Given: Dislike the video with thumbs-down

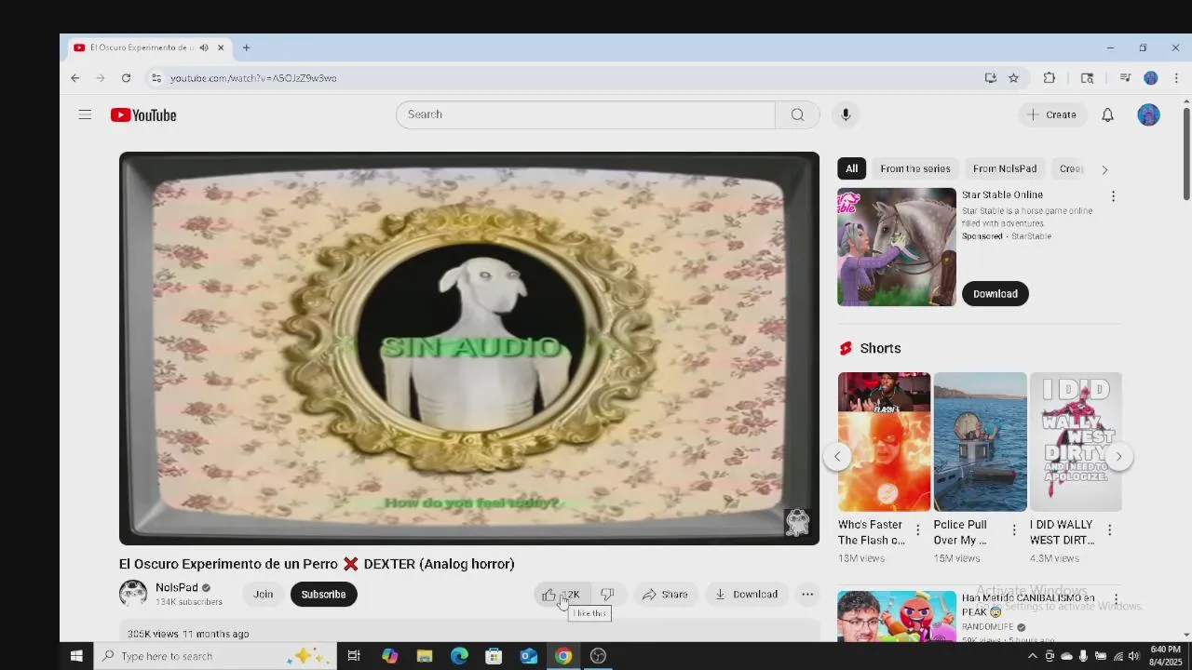Looking at the screenshot, I should [607, 595].
